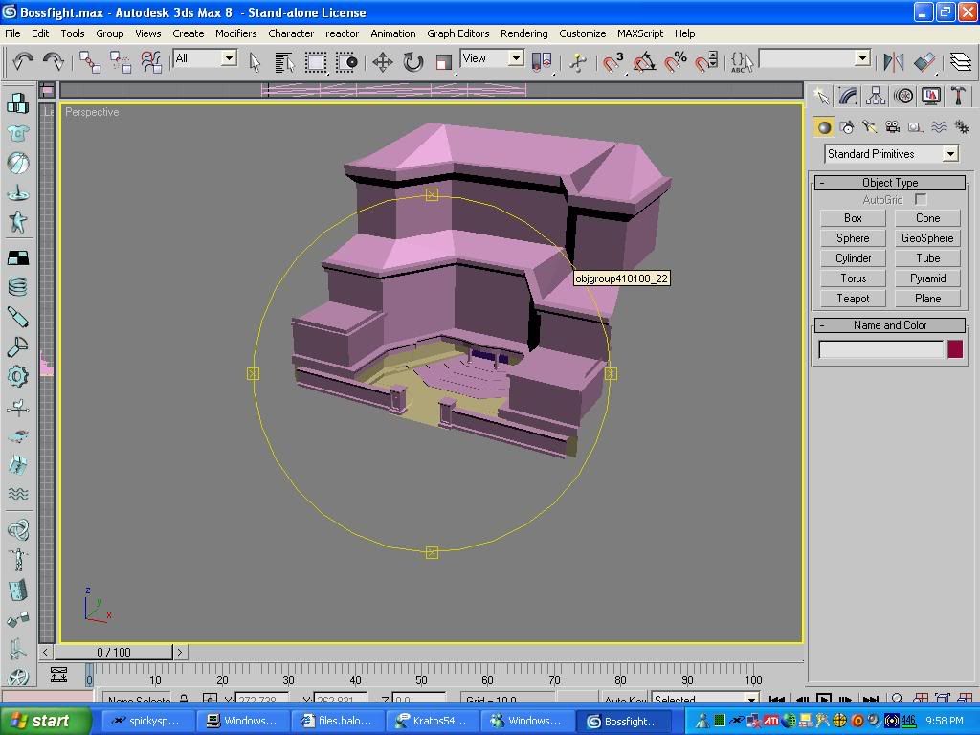Choose the Bind to Space Warp tool
This screenshot has width=980, height=735.
[150, 61]
